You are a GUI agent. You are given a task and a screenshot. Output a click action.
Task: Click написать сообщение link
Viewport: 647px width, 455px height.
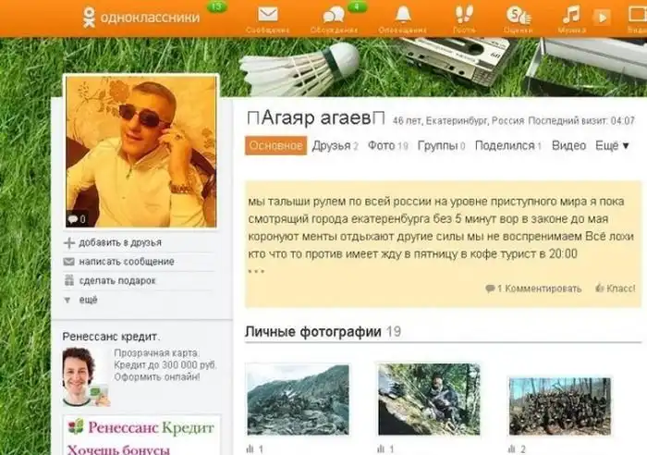pyautogui.click(x=126, y=262)
